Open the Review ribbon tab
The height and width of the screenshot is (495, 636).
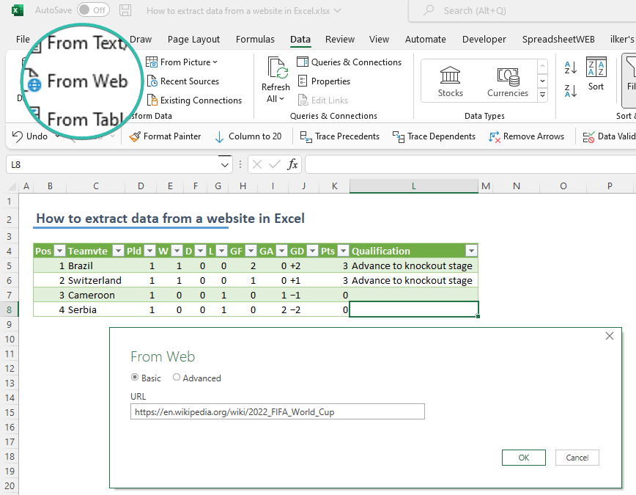click(x=341, y=39)
